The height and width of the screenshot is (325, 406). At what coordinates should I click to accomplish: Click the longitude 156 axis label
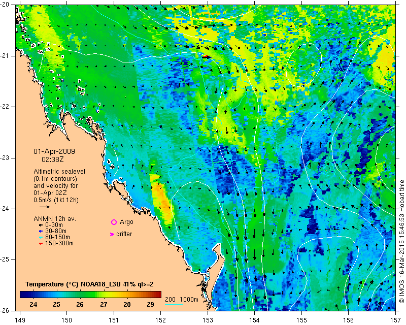tap(349, 320)
